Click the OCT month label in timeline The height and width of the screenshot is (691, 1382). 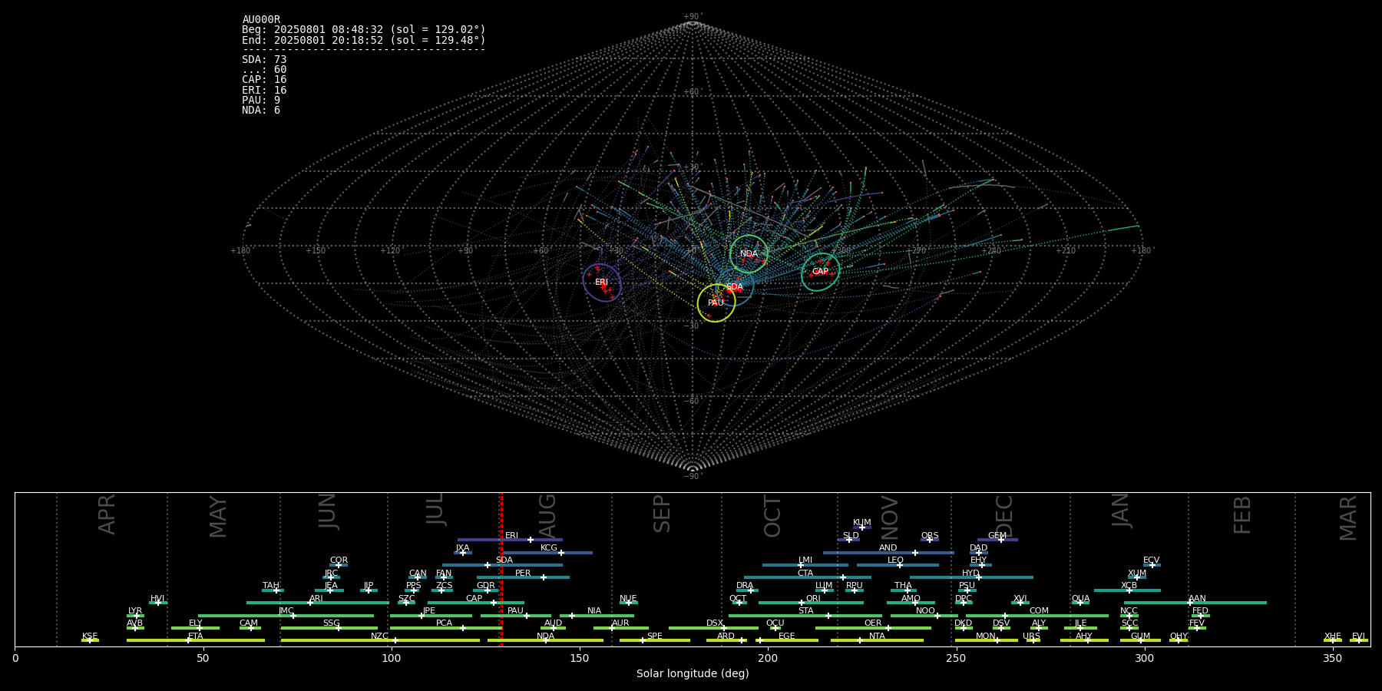tap(772, 516)
